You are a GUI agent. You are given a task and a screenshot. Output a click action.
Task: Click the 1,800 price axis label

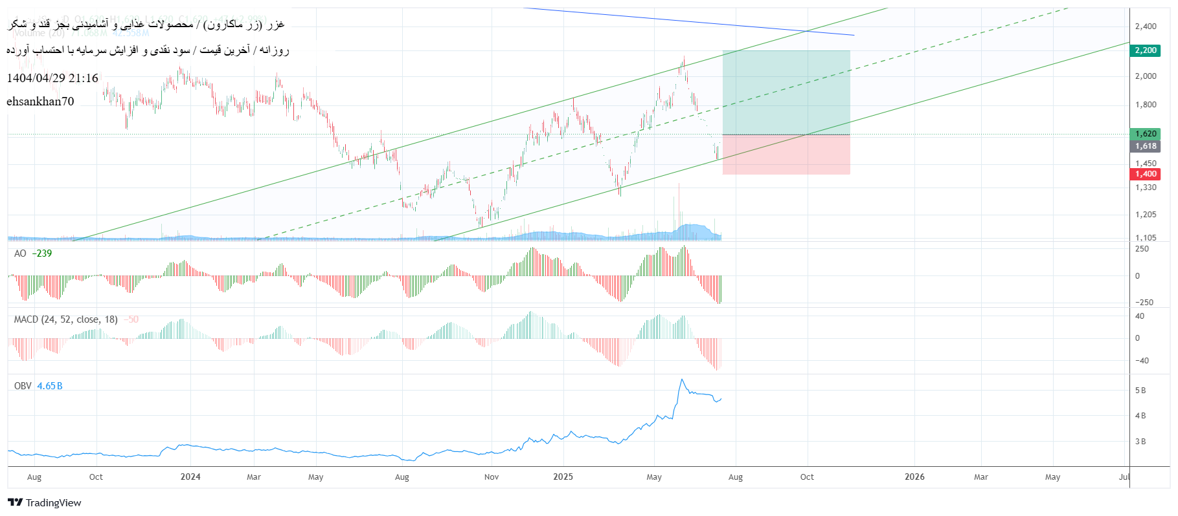click(1146, 105)
